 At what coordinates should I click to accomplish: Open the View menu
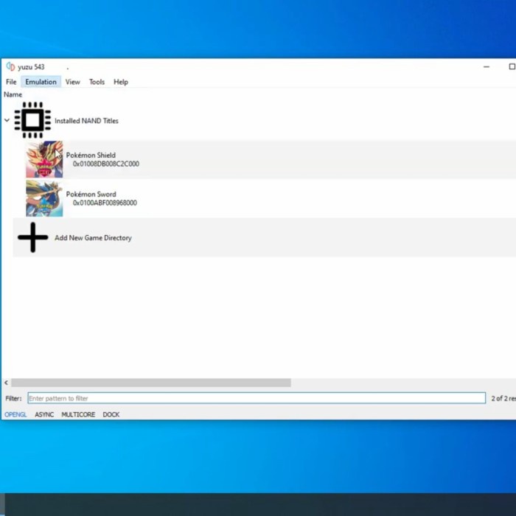pos(72,82)
